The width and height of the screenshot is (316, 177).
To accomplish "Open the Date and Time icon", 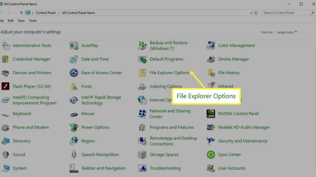I will [x=74, y=59].
